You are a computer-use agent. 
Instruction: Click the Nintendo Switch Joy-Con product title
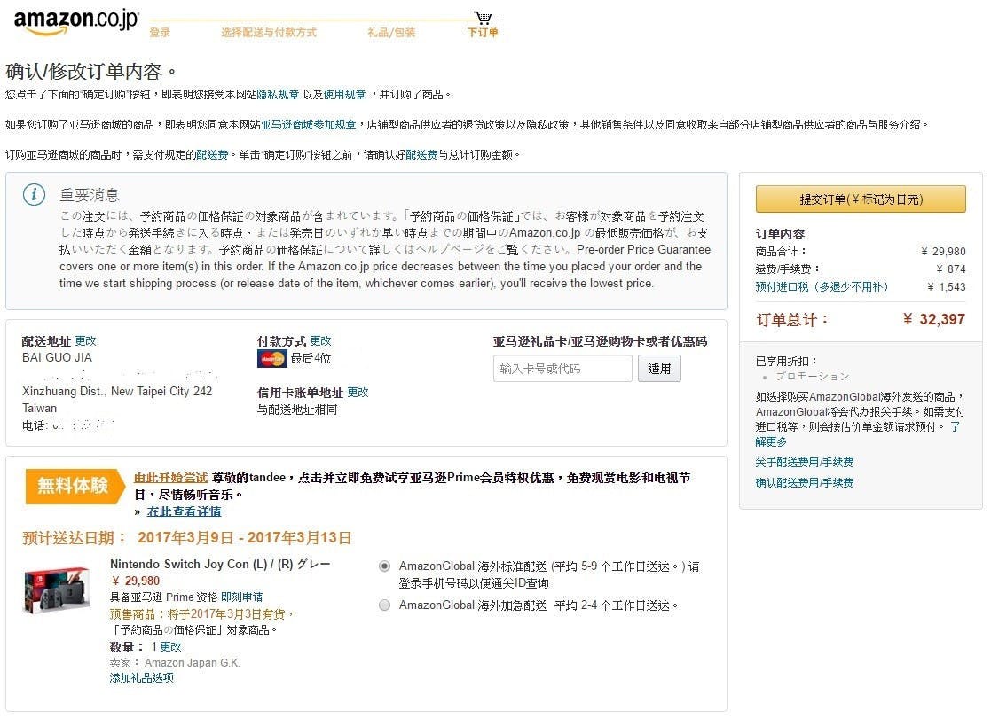point(220,564)
